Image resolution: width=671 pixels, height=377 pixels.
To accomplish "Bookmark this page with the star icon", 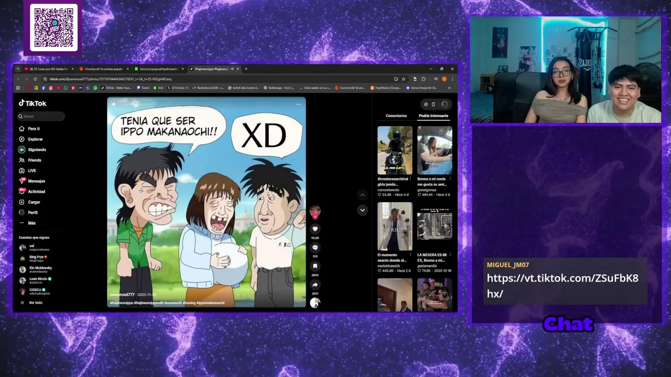I will pos(403,79).
